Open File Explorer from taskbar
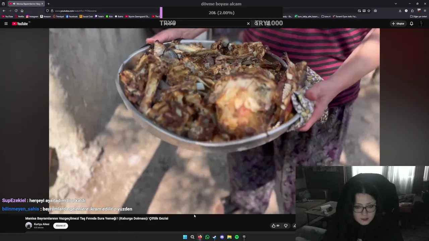429x241 pixels. click(x=229, y=237)
